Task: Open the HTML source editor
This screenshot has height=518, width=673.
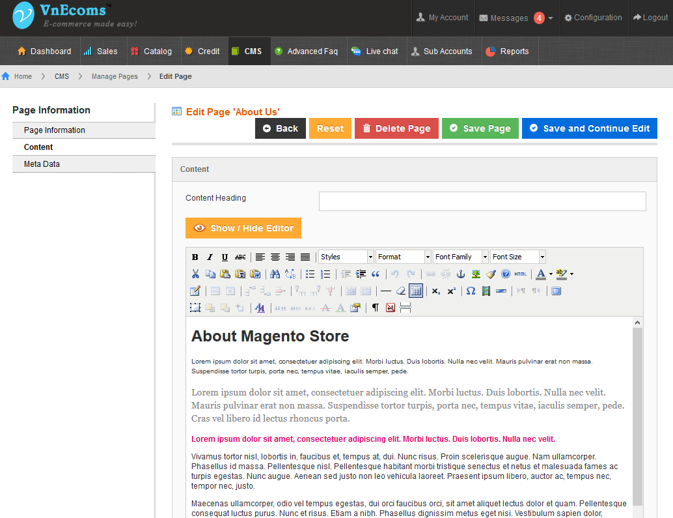Action: tap(520, 274)
